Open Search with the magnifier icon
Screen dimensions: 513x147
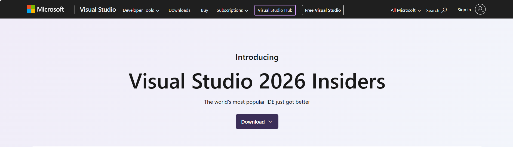(x=437, y=10)
